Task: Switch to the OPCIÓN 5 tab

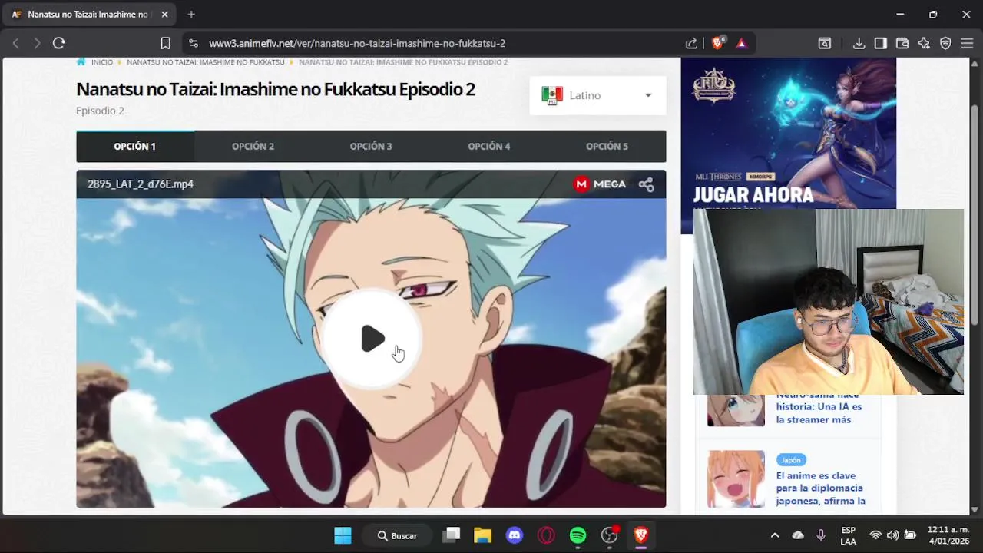Action: 607,146
